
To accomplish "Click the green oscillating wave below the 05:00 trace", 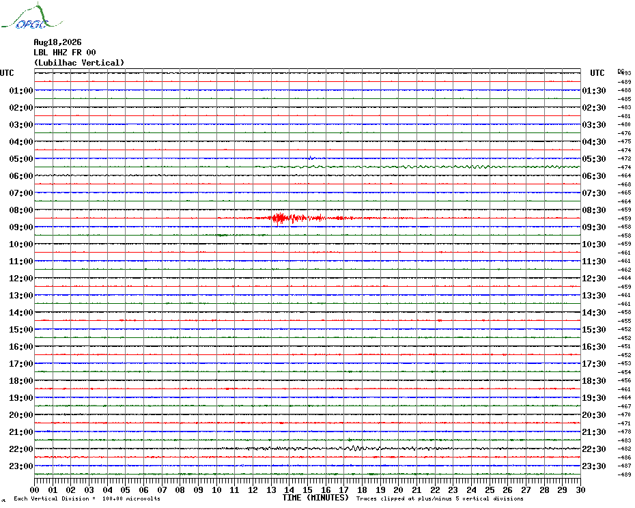I will 417,167.
